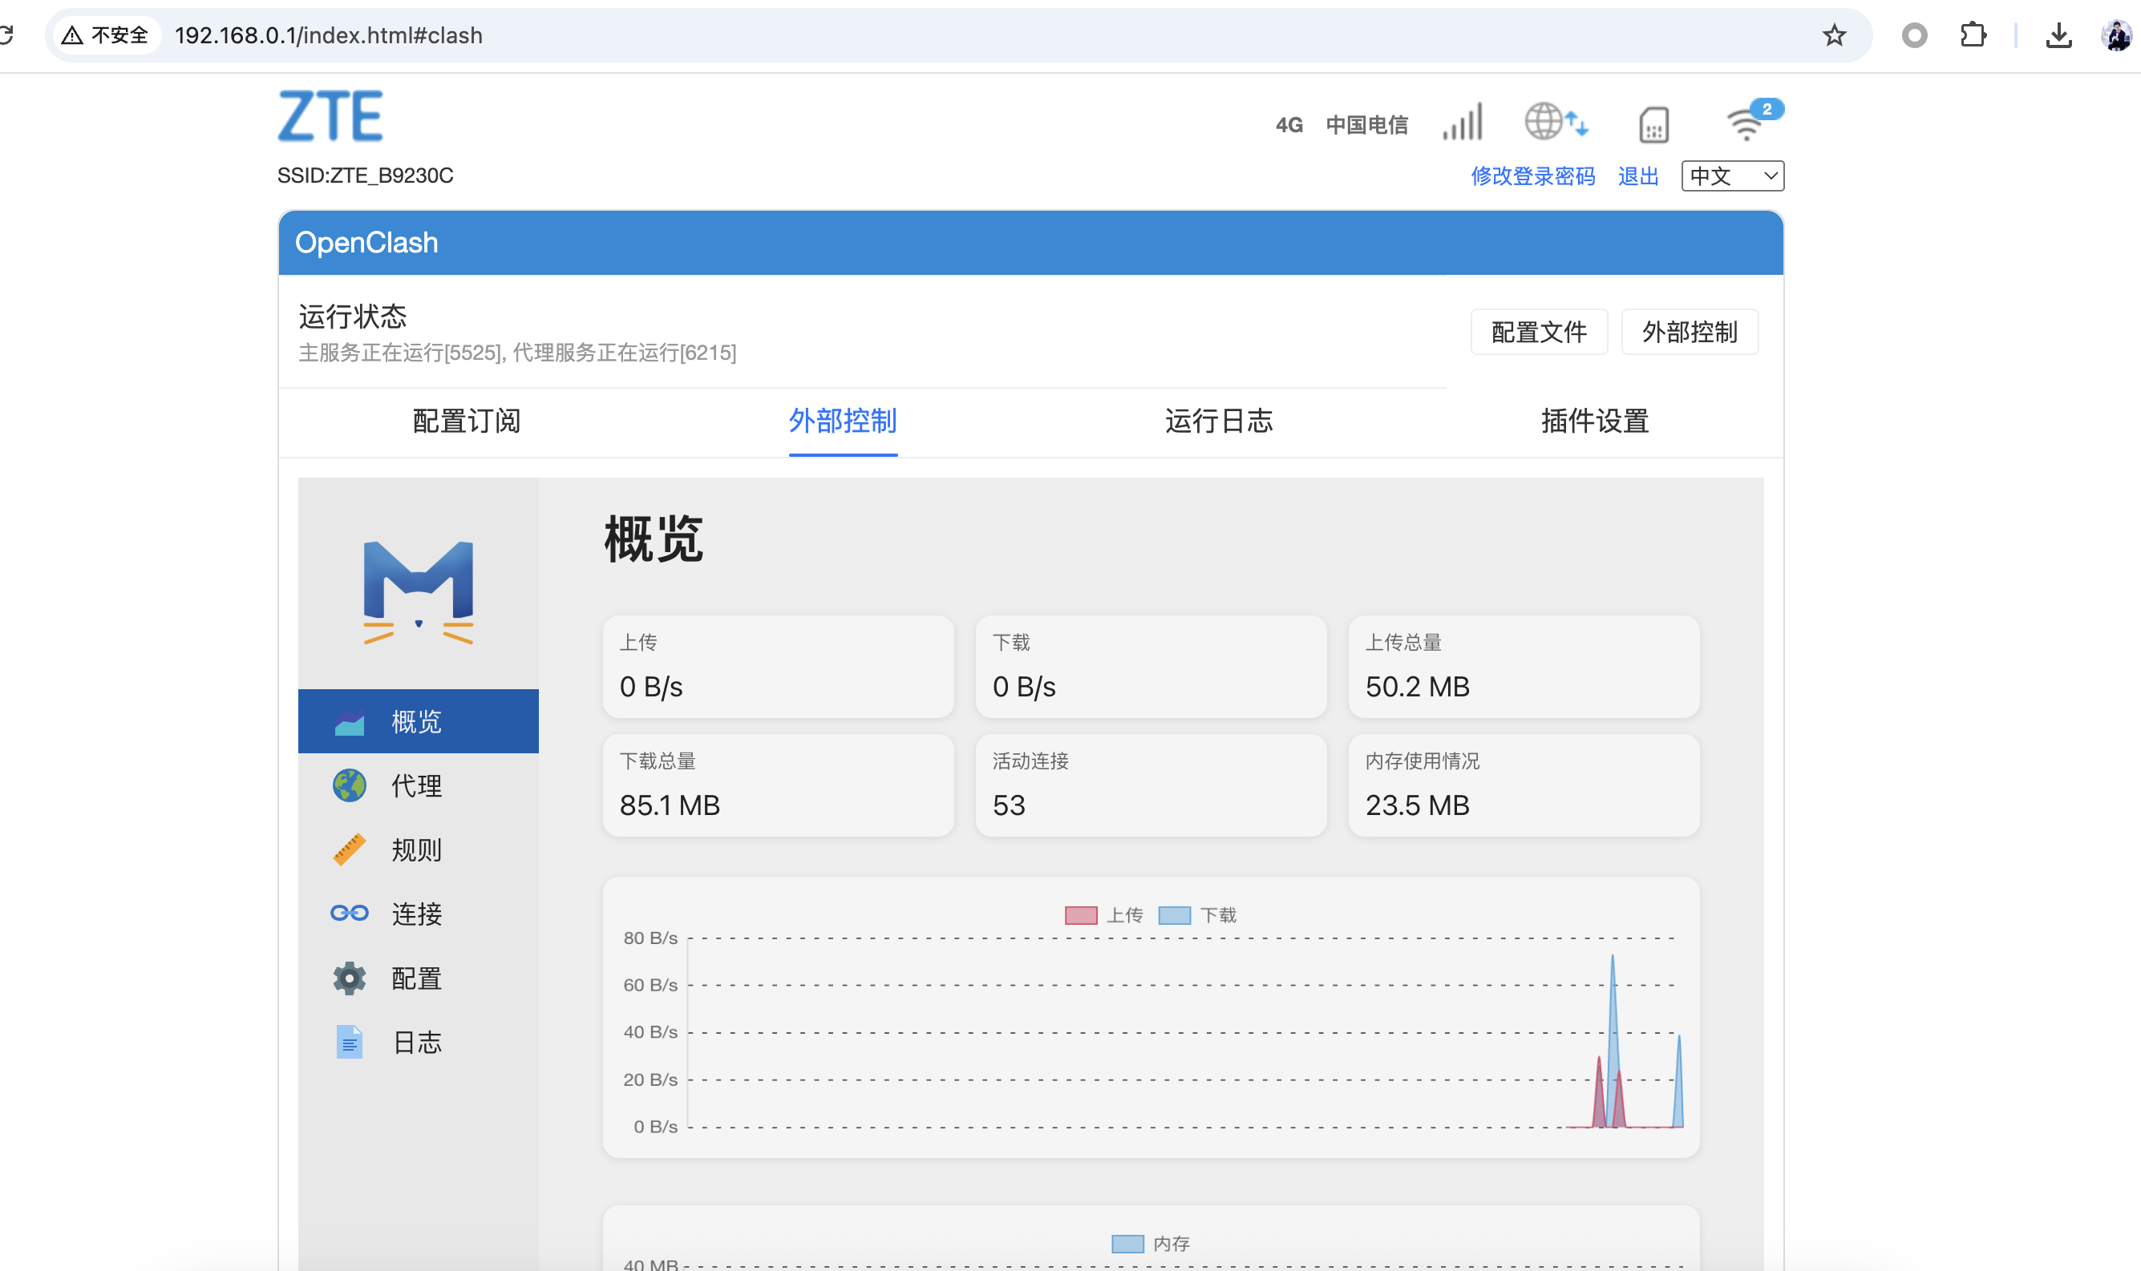Click the 修改登录密码 link
The image size is (2141, 1271).
[x=1533, y=176]
